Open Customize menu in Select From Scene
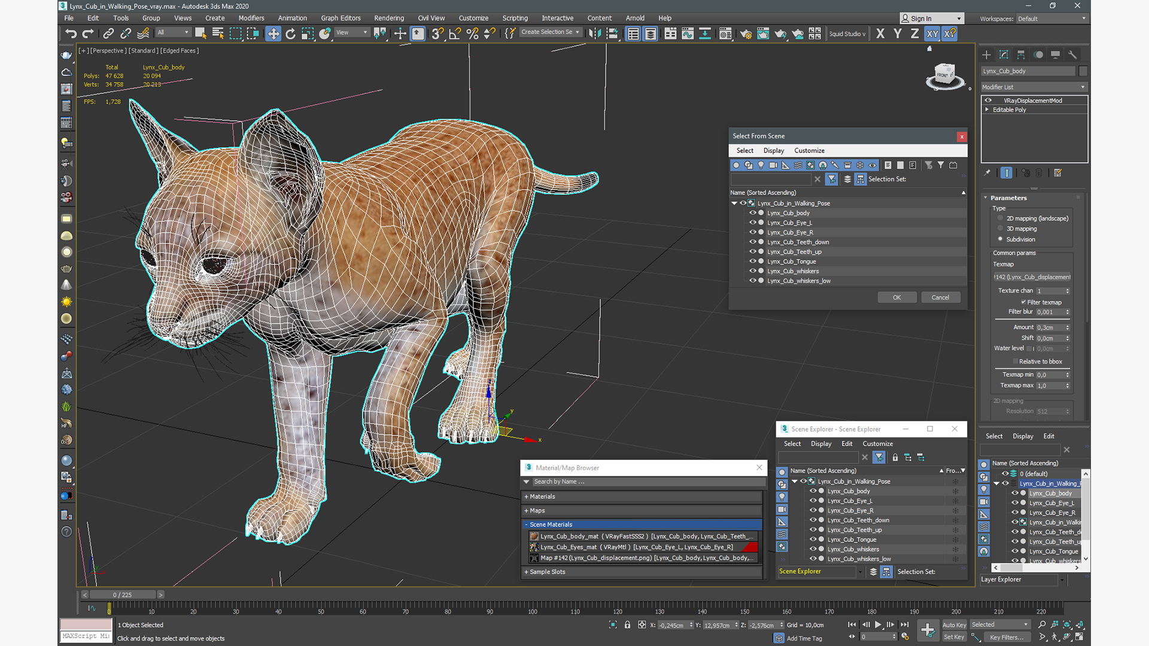1149x646 pixels. 809,151
